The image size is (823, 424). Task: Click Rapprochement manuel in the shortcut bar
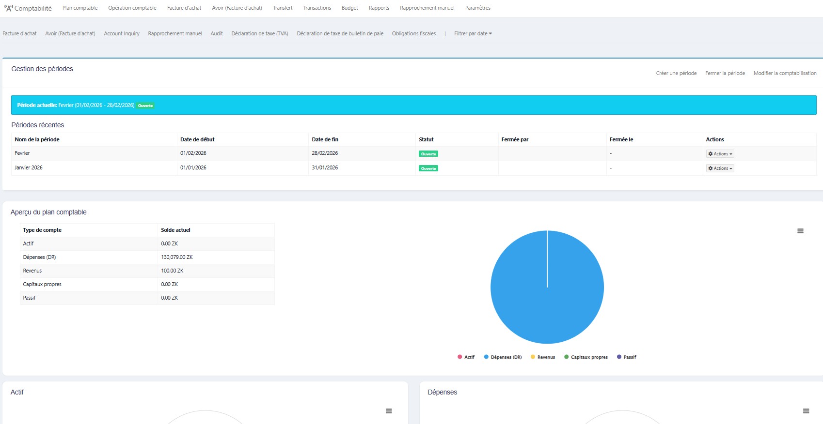pyautogui.click(x=175, y=34)
